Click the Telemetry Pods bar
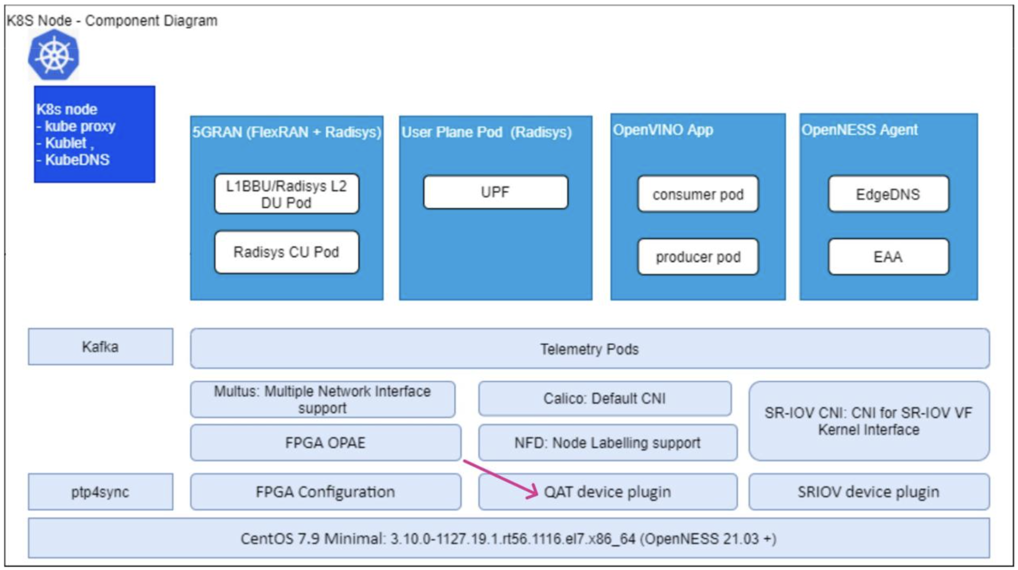The image size is (1018, 570). [x=589, y=349]
